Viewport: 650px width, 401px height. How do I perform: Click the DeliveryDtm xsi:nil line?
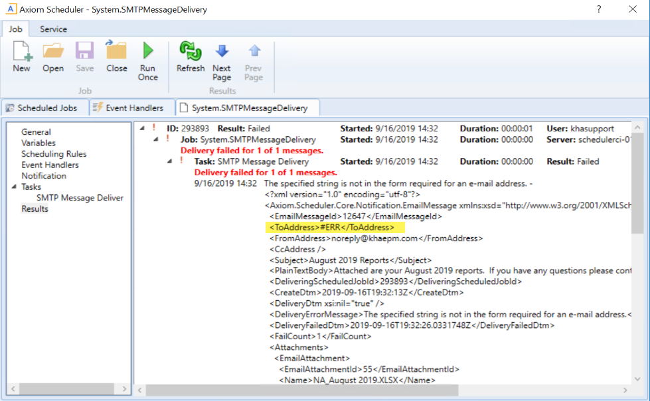pos(327,303)
